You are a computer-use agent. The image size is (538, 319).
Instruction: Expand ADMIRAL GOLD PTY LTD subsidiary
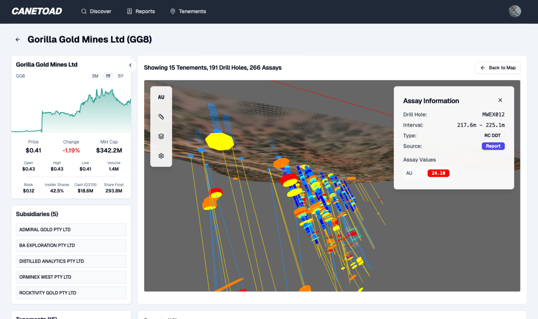(71, 230)
